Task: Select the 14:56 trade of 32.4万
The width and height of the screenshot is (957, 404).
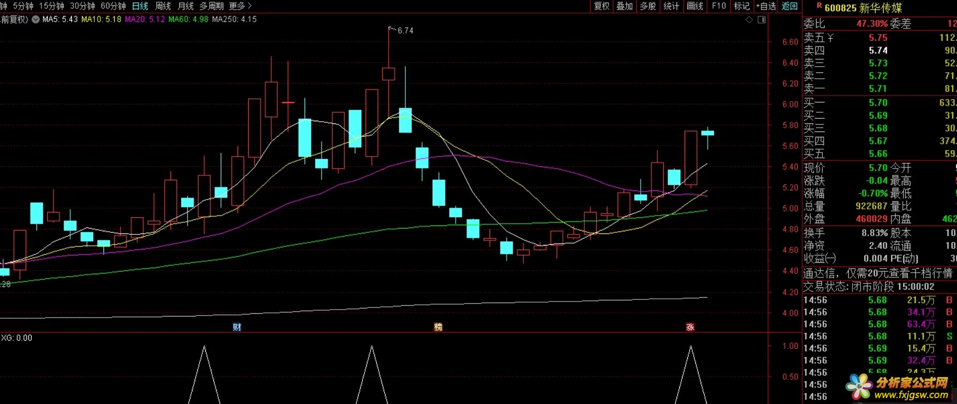Action: pyautogui.click(x=879, y=361)
